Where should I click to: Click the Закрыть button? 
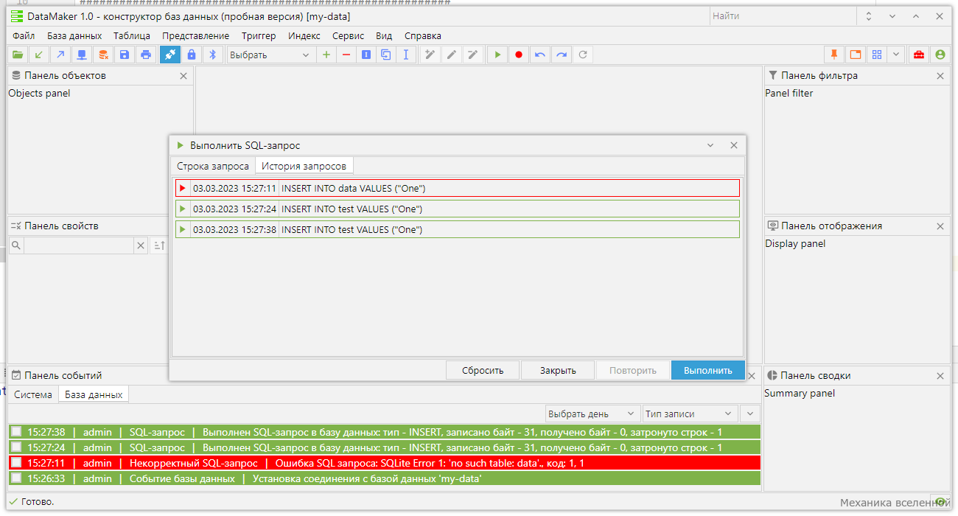[558, 370]
